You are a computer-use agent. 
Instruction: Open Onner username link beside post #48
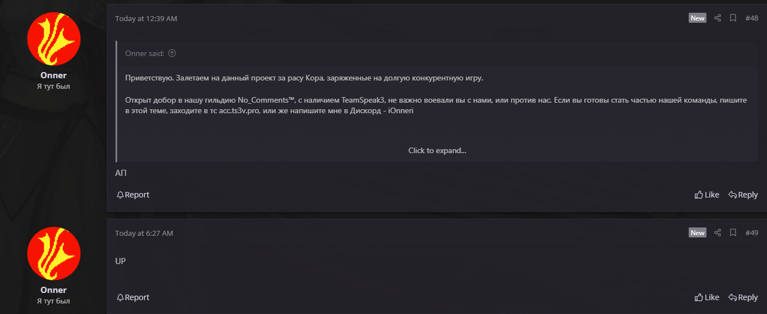tap(53, 75)
